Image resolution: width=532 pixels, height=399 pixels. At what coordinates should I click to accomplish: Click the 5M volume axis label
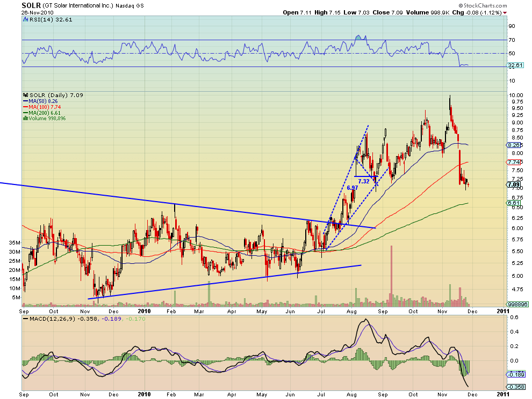pos(16,298)
